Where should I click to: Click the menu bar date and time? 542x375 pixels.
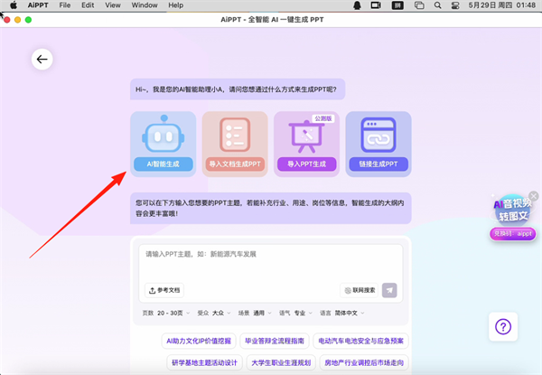pos(502,5)
